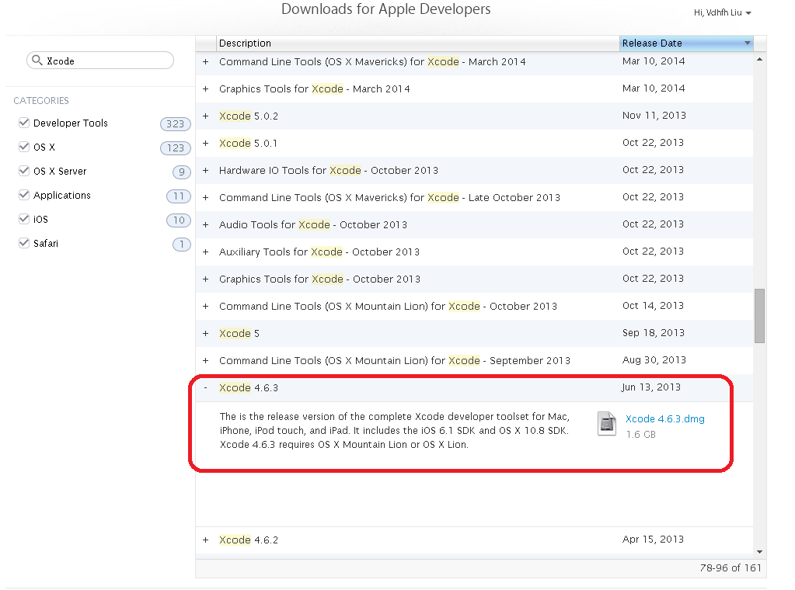Select the OS X Server label
This screenshot has width=795, height=590.
[60, 171]
